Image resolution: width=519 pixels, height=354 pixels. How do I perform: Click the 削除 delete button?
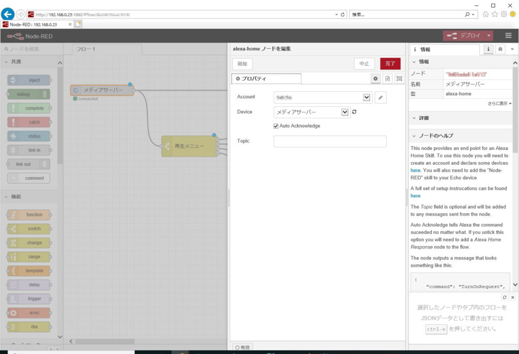pyautogui.click(x=242, y=64)
